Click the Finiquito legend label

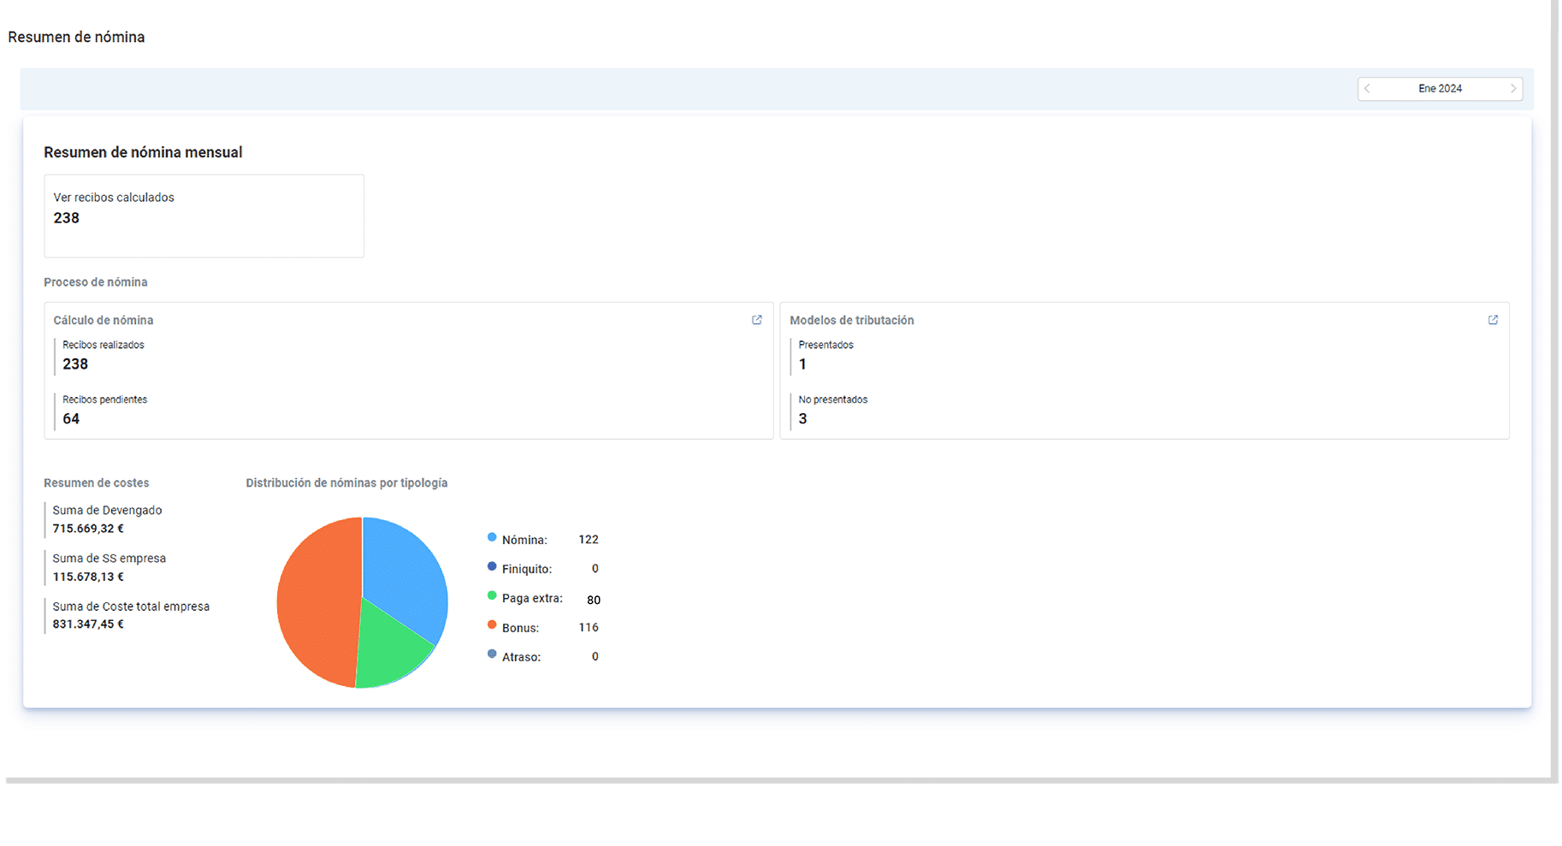tap(527, 570)
